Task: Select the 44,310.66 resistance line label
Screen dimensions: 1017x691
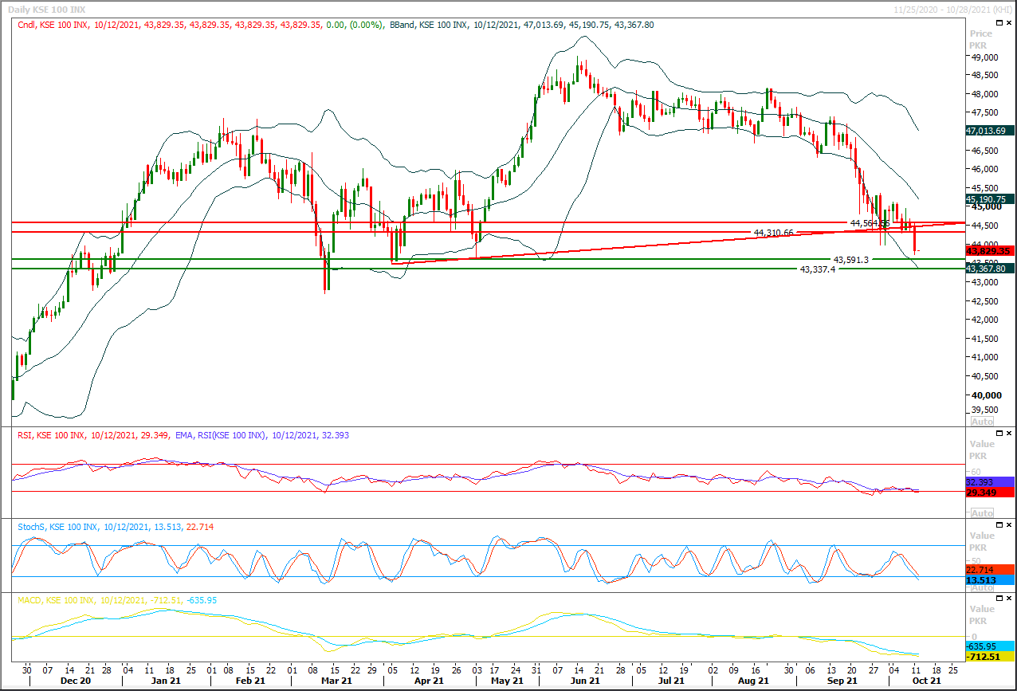Action: coord(773,233)
